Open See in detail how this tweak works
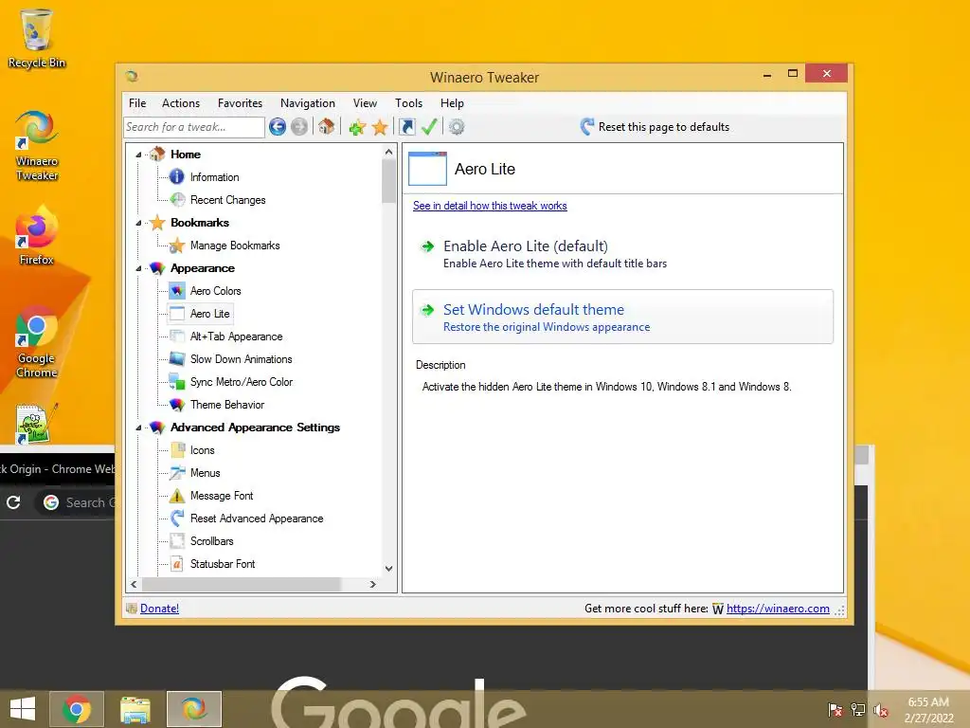This screenshot has height=728, width=970. [490, 206]
